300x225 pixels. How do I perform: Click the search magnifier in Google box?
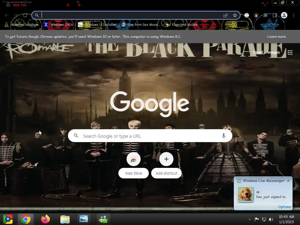[76, 136]
